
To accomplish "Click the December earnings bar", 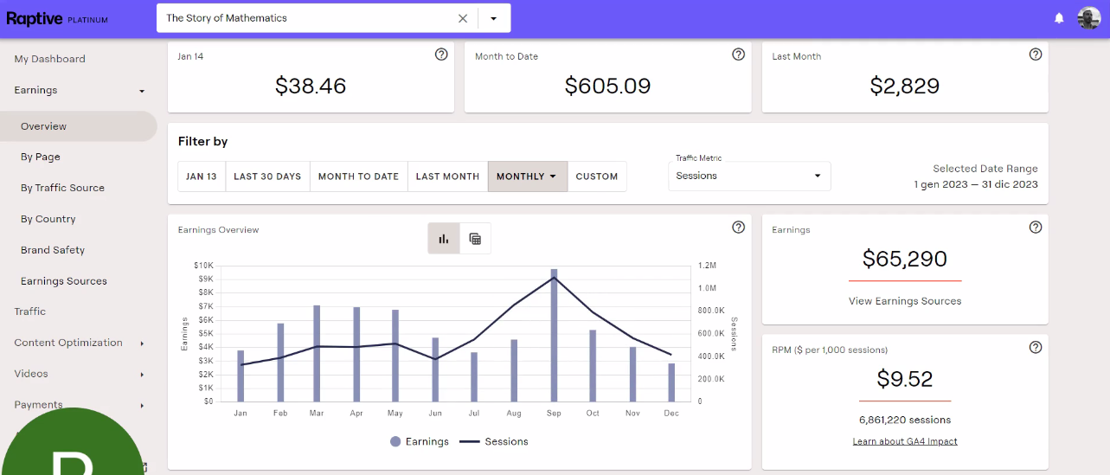I will click(671, 382).
